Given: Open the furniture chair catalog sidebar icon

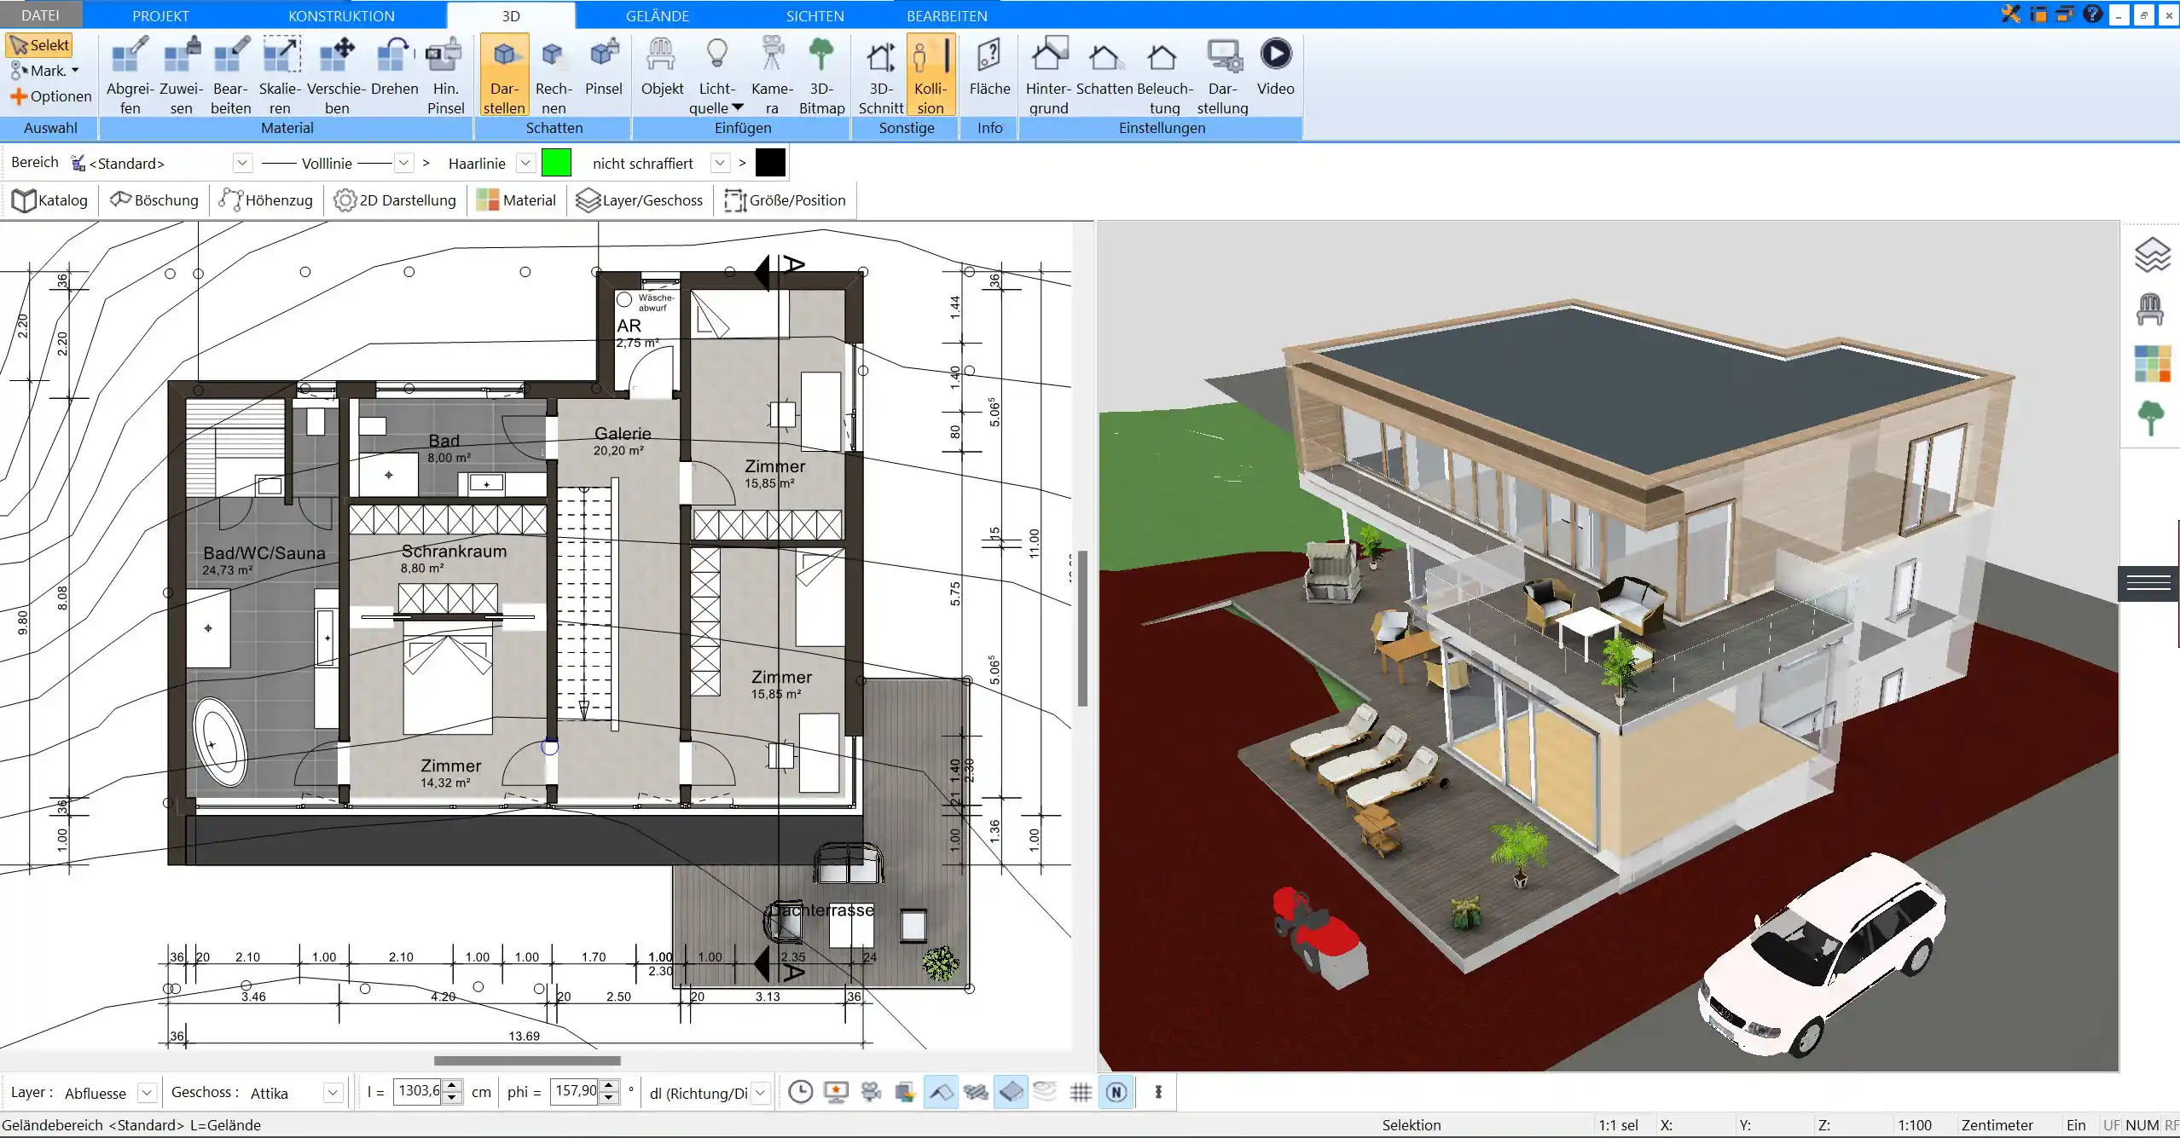Looking at the screenshot, I should [x=2151, y=309].
